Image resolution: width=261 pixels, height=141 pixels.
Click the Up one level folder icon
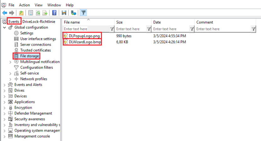click(x=21, y=13)
